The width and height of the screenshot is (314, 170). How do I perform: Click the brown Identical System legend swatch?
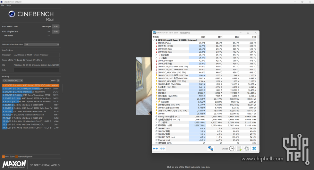pyautogui.click(x=17, y=157)
